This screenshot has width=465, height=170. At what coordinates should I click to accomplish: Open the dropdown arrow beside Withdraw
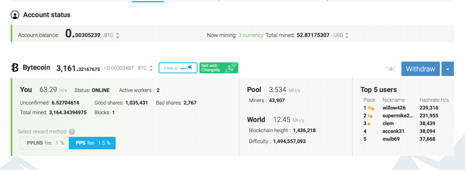click(447, 69)
